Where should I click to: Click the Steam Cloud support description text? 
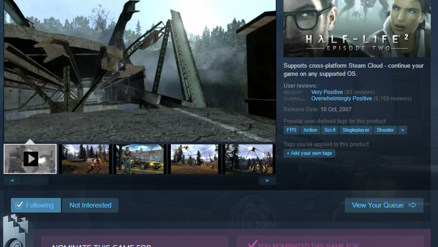click(354, 69)
